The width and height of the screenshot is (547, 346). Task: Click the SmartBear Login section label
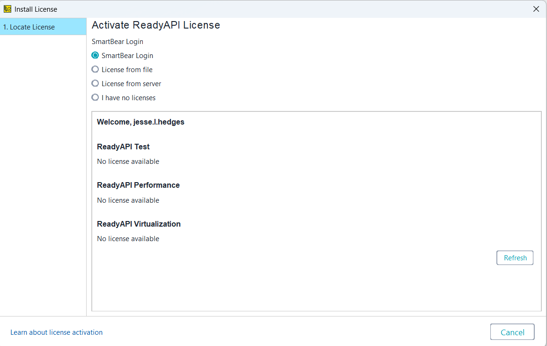pyautogui.click(x=117, y=41)
